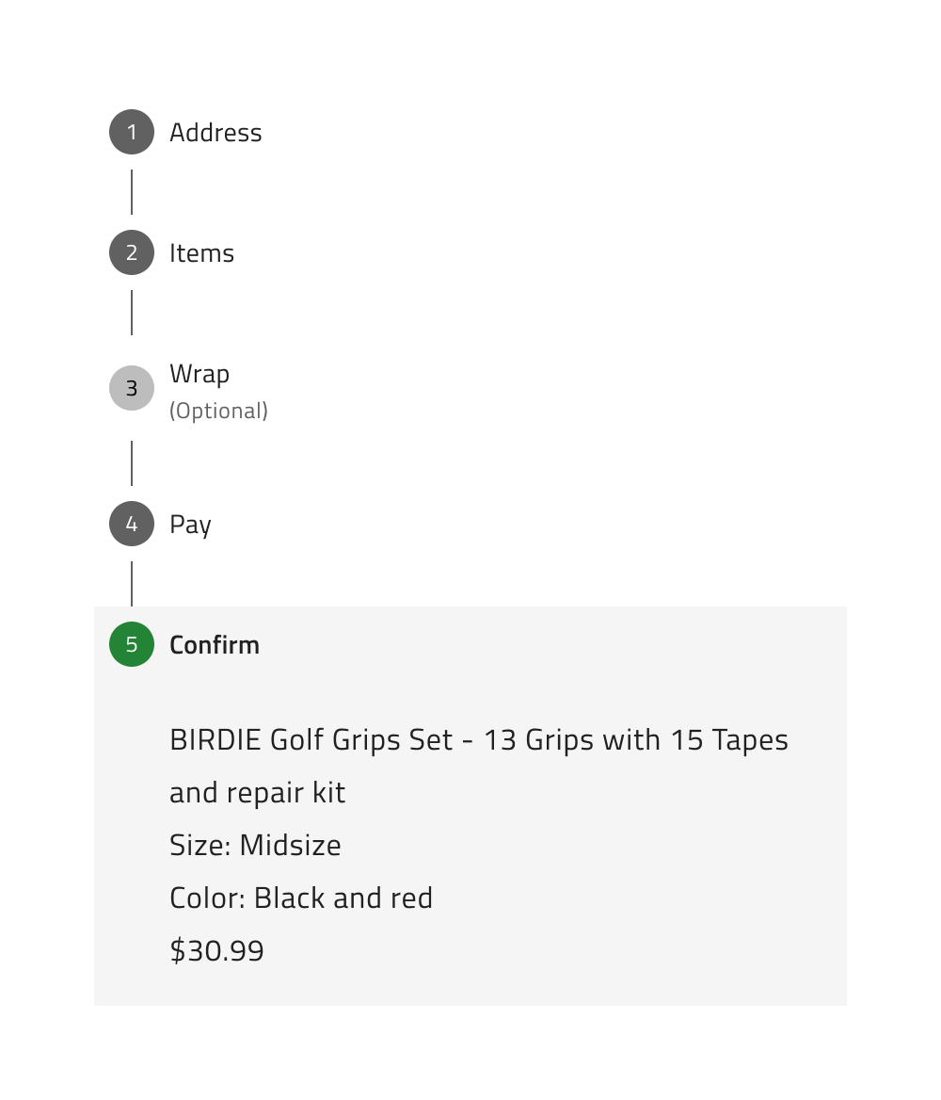Image resolution: width=941 pixels, height=1100 pixels.
Task: Click the Color: Black and red line
Action: pos(301,898)
